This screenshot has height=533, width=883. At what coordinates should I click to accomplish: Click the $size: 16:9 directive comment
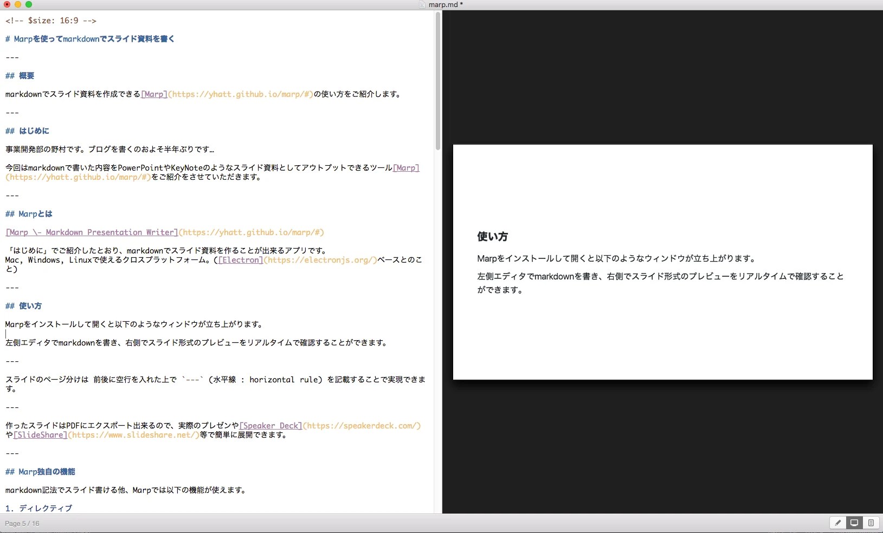(x=51, y=21)
